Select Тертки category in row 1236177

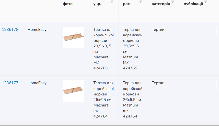tap(158, 83)
